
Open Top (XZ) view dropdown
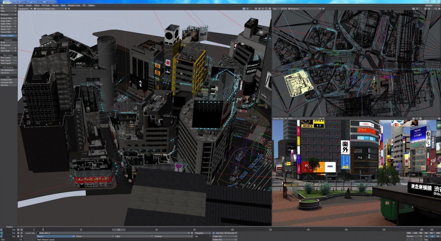[x=280, y=9]
